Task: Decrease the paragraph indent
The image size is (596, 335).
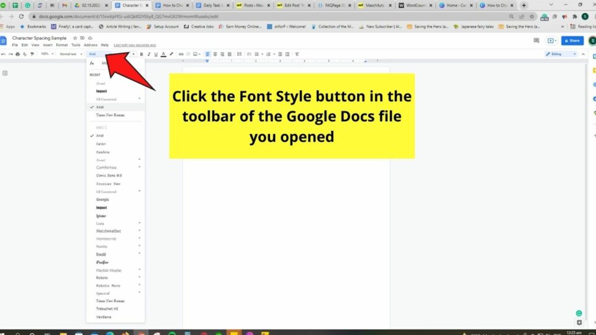Action: coord(280,55)
